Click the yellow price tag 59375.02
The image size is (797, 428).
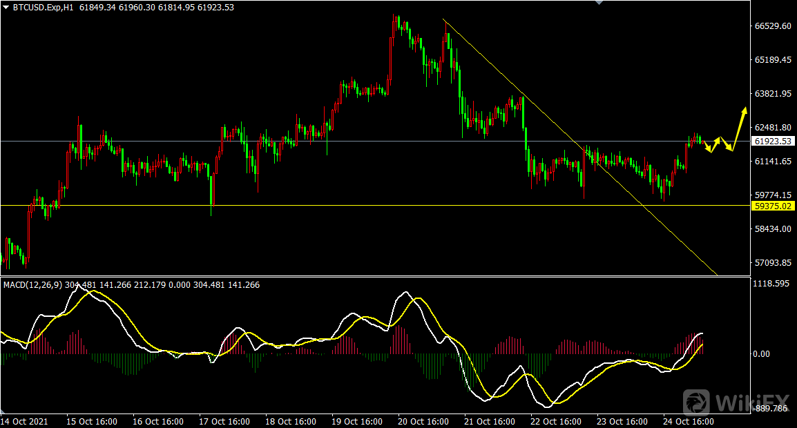(x=773, y=206)
